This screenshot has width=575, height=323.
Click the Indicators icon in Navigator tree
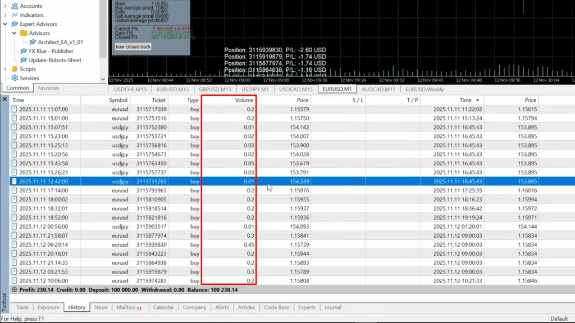[15, 15]
